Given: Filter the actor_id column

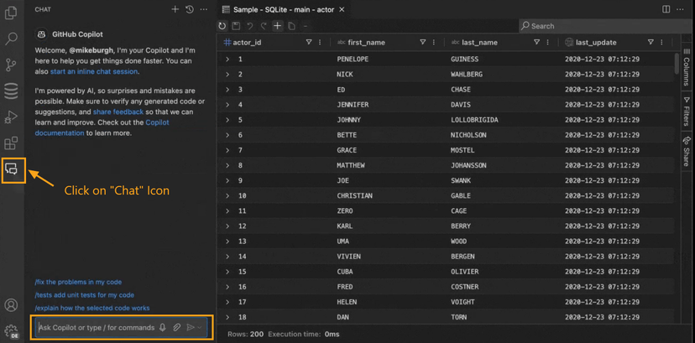Looking at the screenshot, I should click(x=309, y=43).
